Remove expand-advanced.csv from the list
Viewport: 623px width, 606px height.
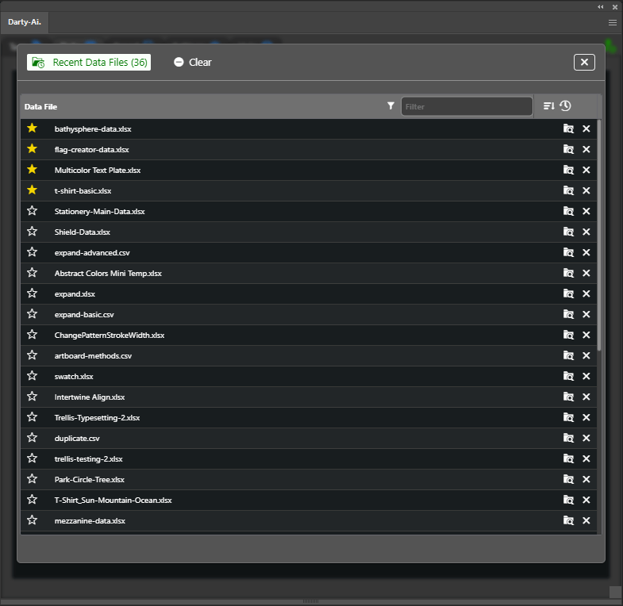586,252
